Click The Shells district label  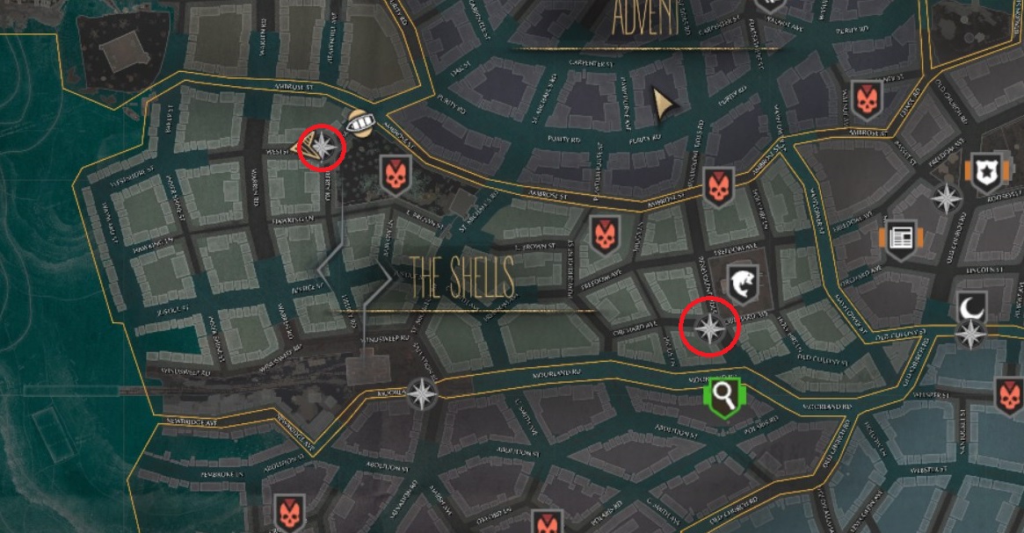click(x=461, y=277)
